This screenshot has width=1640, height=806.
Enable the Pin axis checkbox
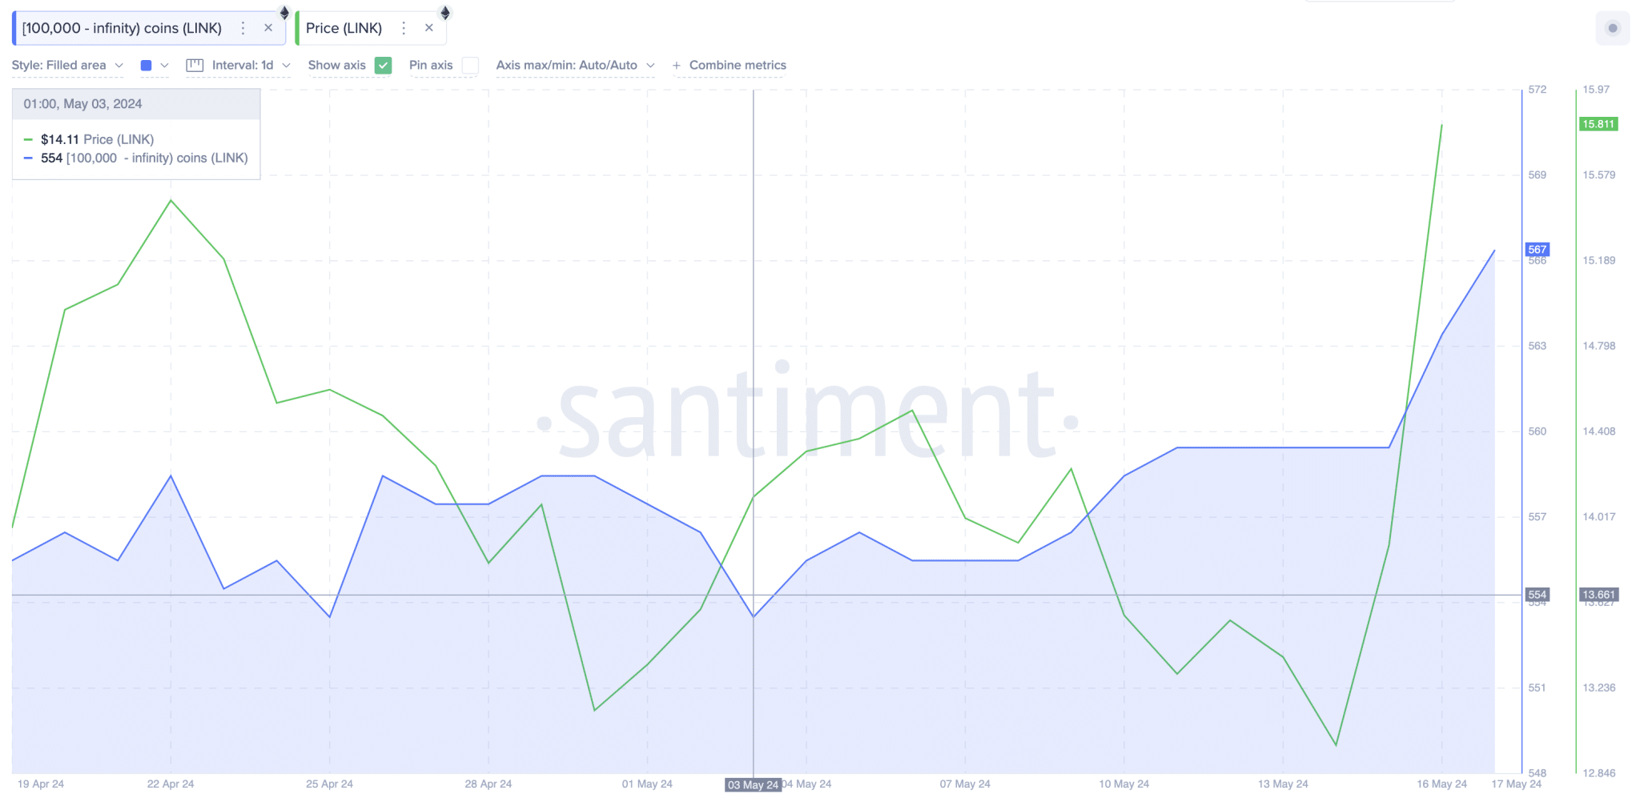pos(470,66)
